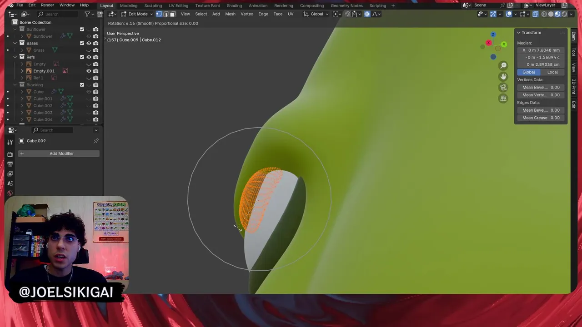Open the Vertex menu
The height and width of the screenshot is (327, 582).
pos(246,14)
